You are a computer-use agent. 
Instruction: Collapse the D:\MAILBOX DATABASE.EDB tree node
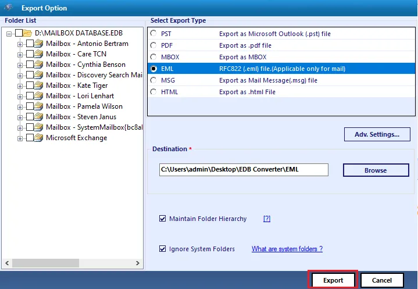coord(9,34)
